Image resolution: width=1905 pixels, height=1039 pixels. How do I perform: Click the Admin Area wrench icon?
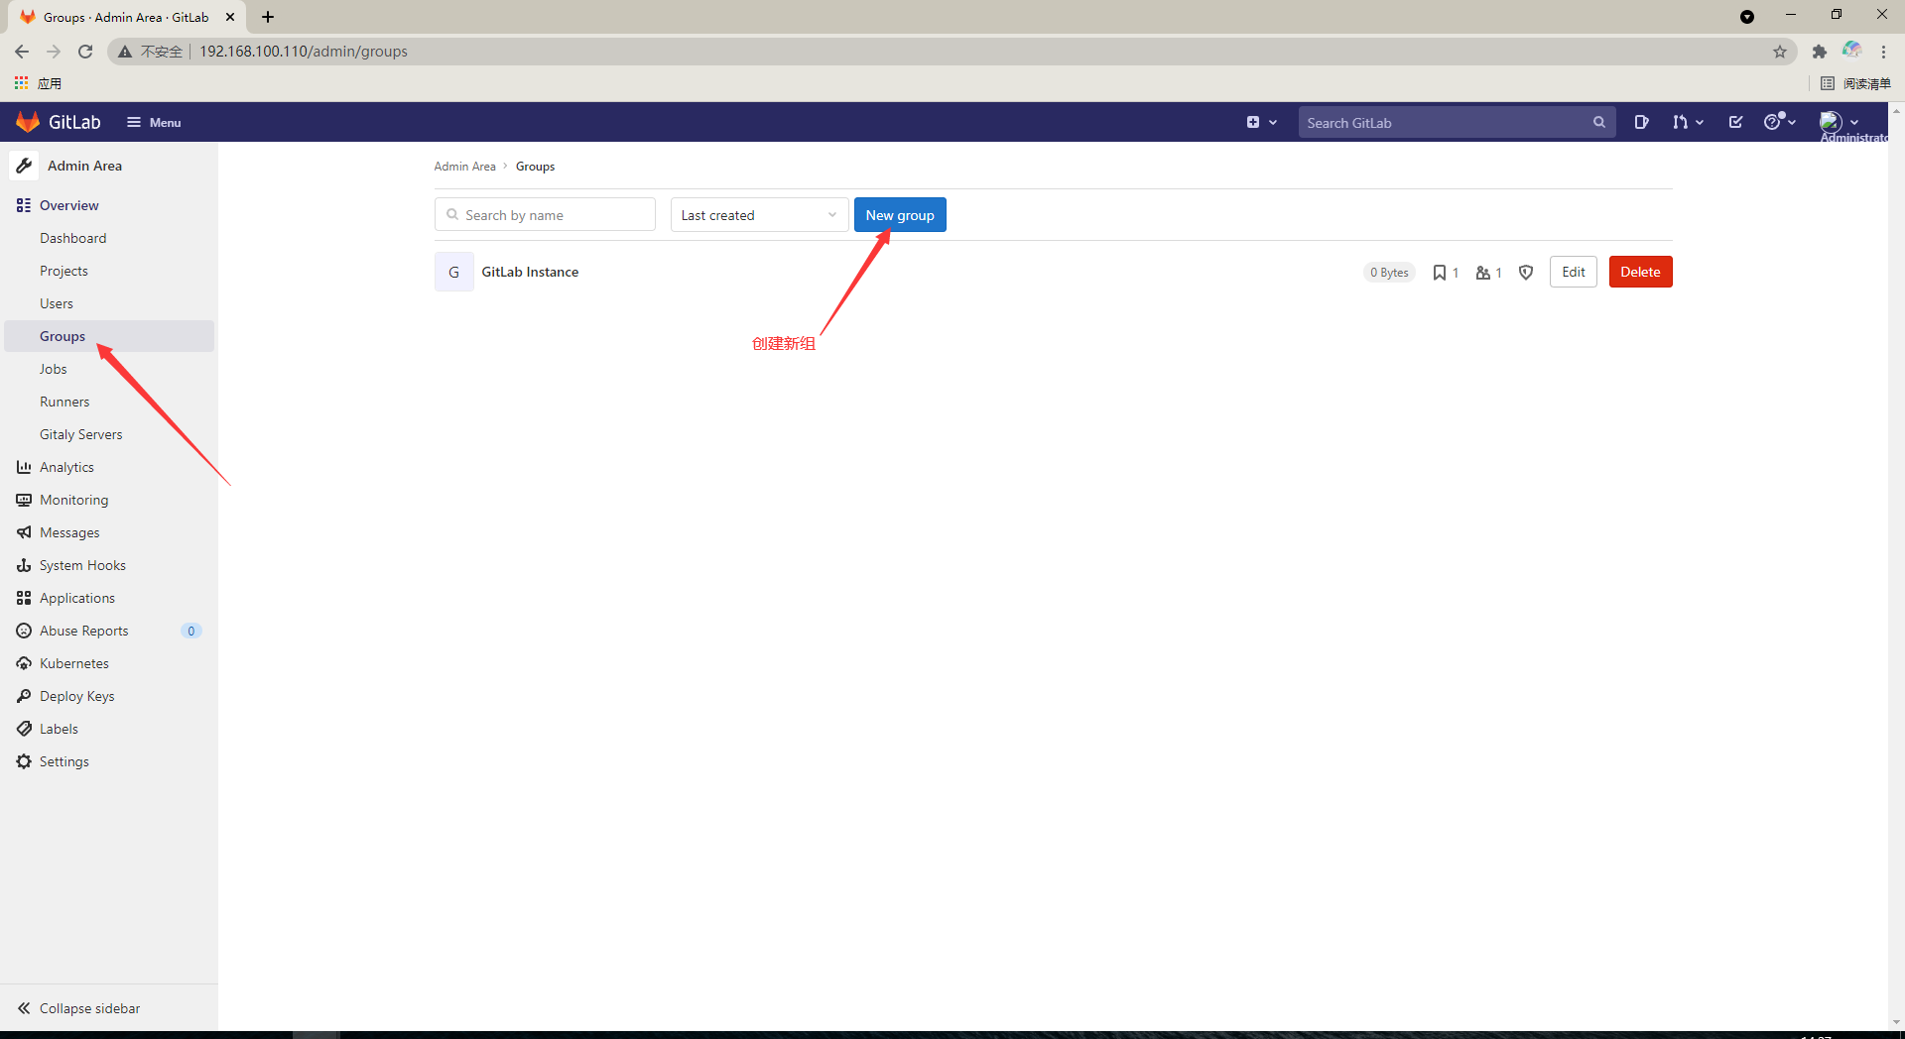[x=24, y=166]
